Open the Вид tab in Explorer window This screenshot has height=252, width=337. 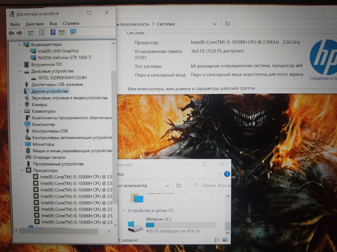(x=121, y=174)
